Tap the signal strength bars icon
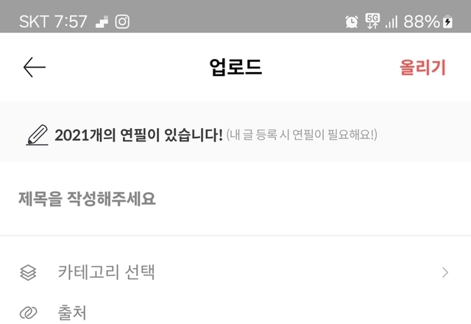This screenshot has height=324, width=471. 392,22
